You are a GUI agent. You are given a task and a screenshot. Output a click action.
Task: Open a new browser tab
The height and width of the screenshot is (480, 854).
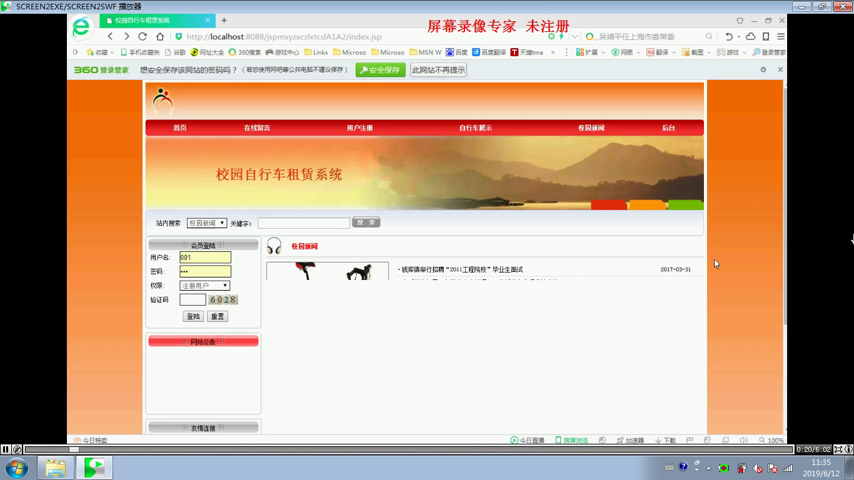tap(224, 20)
